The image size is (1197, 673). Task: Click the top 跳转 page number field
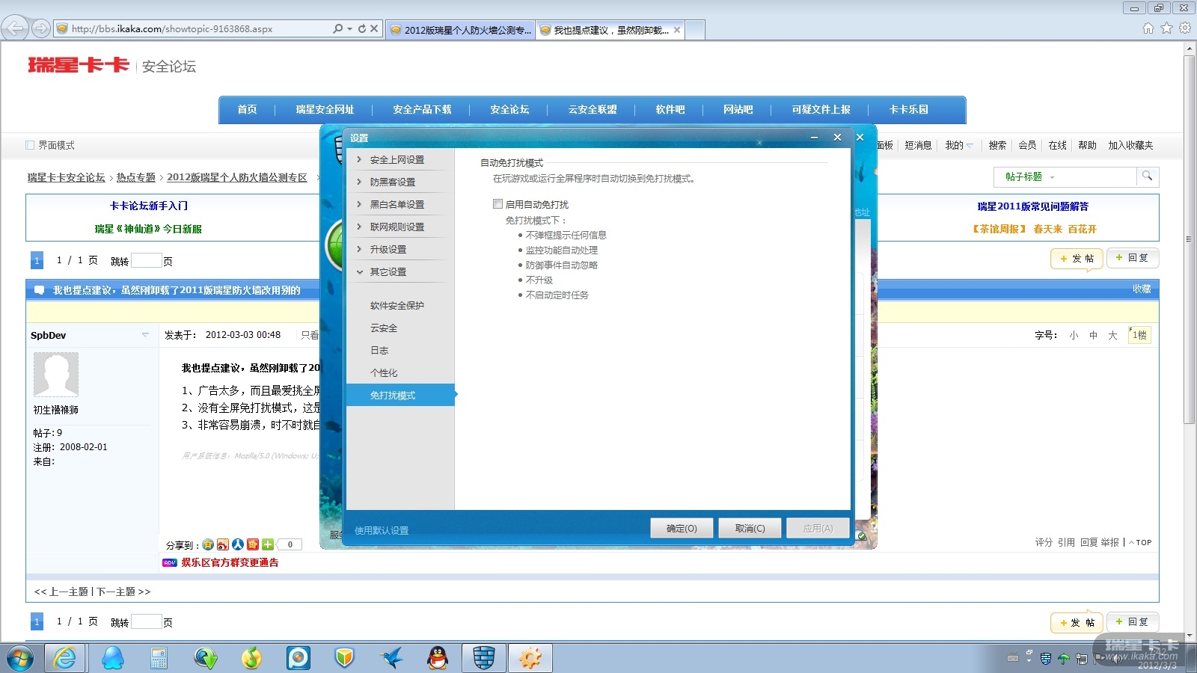(147, 260)
